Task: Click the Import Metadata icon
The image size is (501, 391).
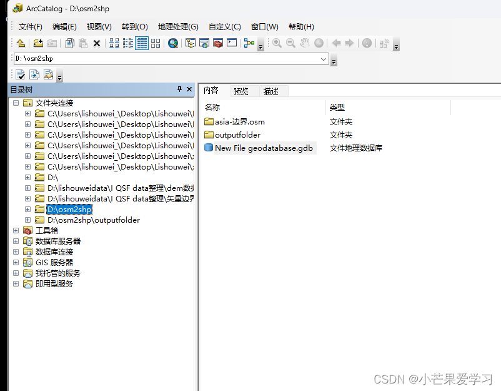Action: click(x=48, y=74)
